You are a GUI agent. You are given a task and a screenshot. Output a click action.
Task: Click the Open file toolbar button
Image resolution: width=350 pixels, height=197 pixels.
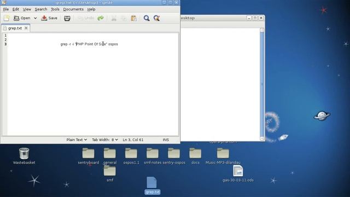point(22,18)
